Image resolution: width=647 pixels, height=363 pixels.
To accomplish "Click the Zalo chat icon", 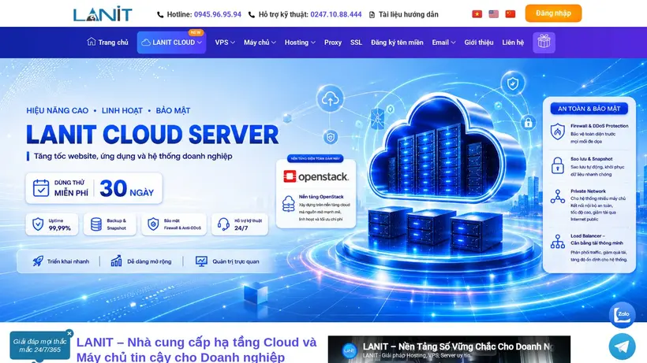I will [622, 315].
